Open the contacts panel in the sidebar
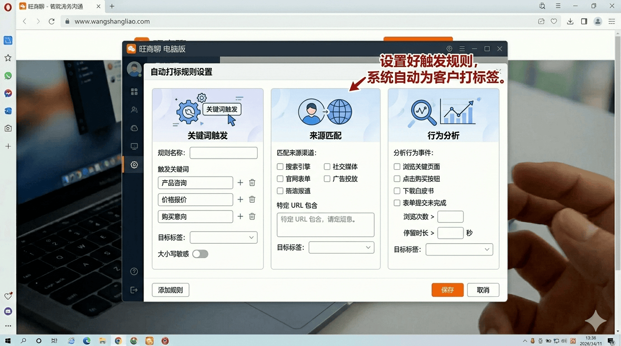 134,109
